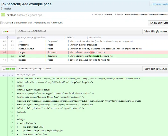Viewport: 168px width, 136px height.
Task: Select added line number 1 in example.html
Action: pyautogui.click(x=12, y=78)
